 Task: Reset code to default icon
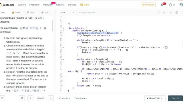tap(170, 13)
